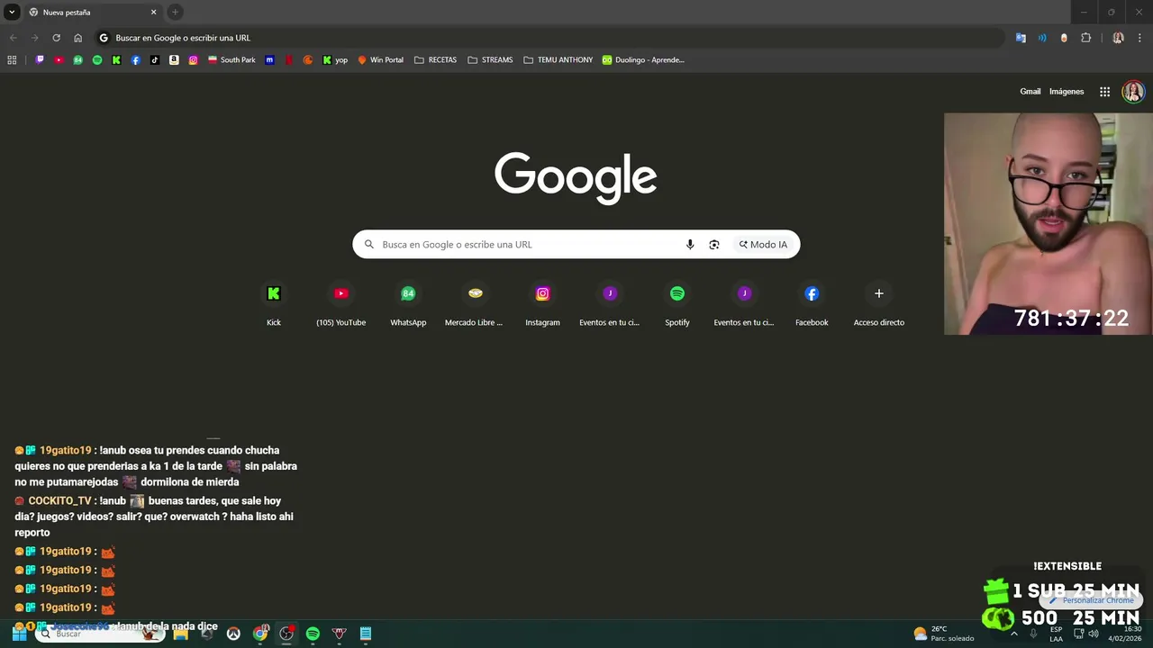Viewport: 1153px width, 648px height.
Task: Open the Windows Start menu
Action: point(19,634)
